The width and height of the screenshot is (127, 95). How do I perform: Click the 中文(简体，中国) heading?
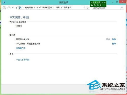19,17
